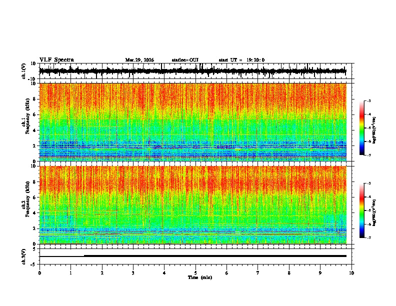Click the "ch.3(V)" axis label
This screenshot has height=306, width=396.
(24, 256)
